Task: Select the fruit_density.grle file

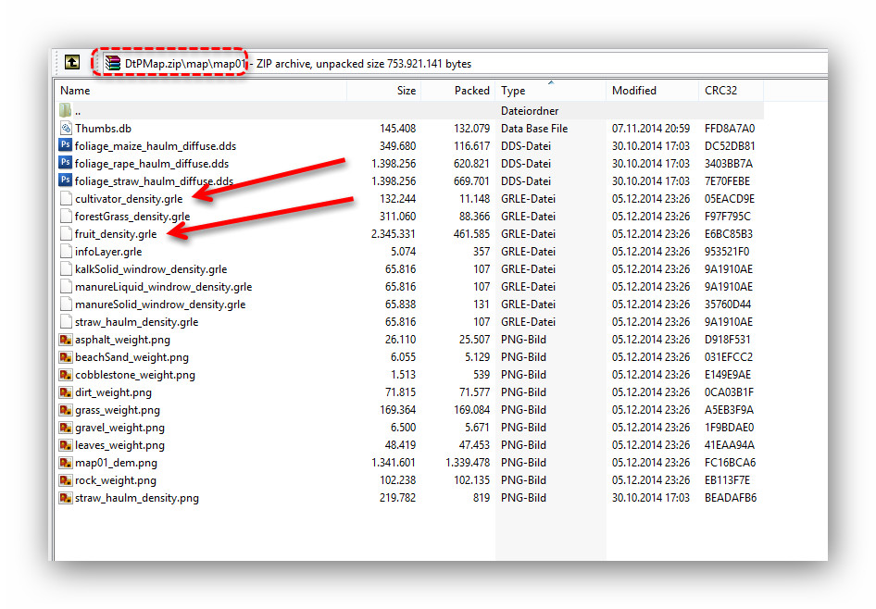Action: 116,234
